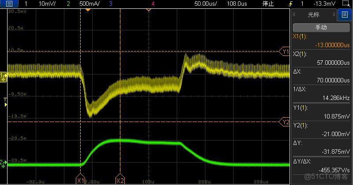Edit the X2 value 57.000000us
353x185 pixels.
pos(333,63)
